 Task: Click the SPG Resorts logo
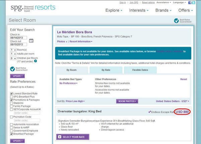coord(33,8)
